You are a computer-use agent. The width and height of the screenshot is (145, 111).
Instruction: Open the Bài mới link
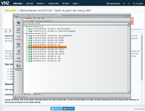tap(30, 3)
